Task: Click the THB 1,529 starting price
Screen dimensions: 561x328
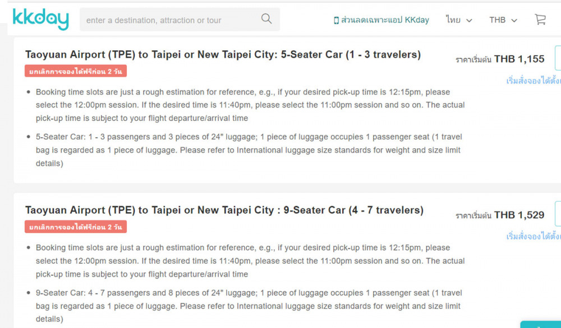Action: (519, 215)
